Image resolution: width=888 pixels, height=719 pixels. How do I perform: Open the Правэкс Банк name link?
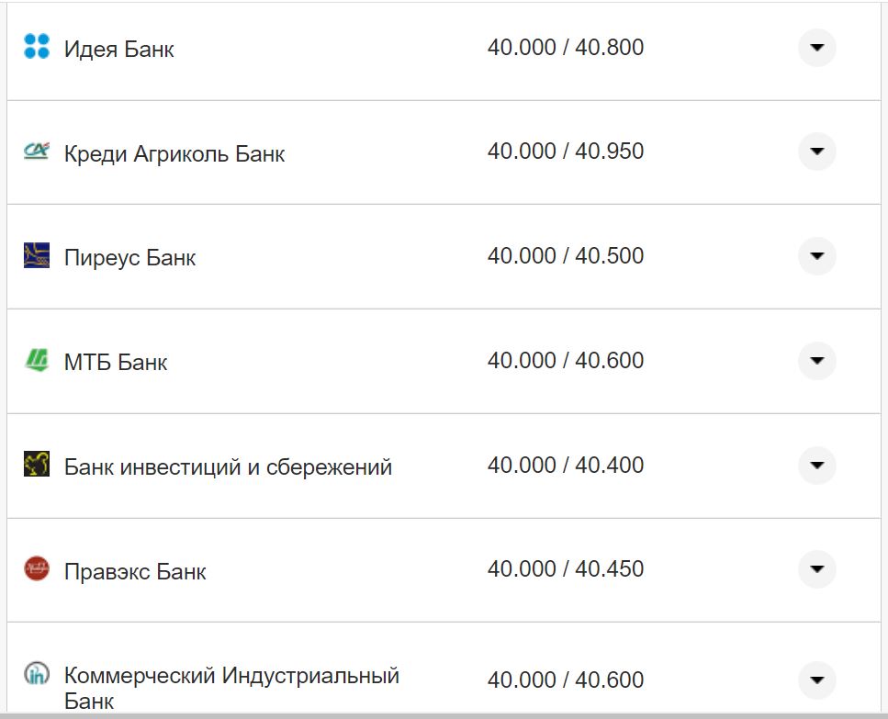(x=133, y=570)
